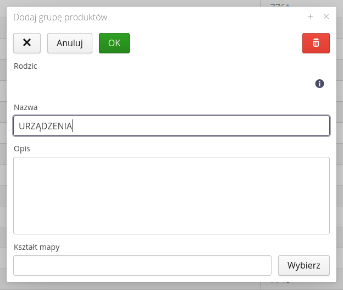
Task: Click the empty header space left of plus icon
Action: [220, 18]
